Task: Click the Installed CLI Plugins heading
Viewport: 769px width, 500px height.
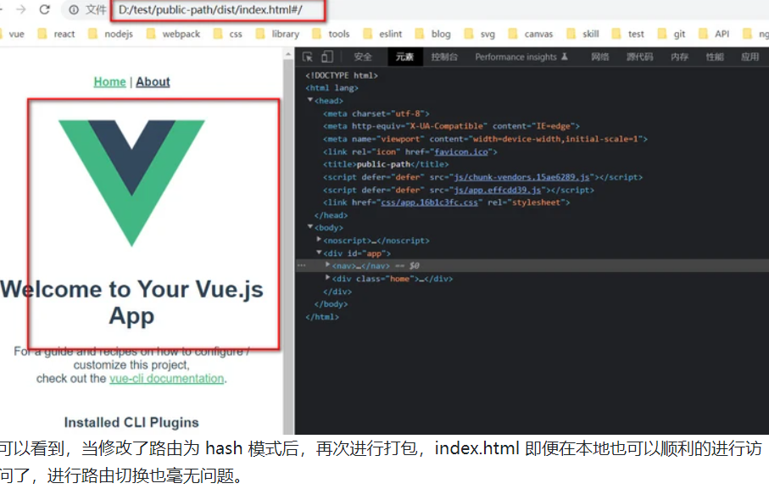Action: [x=131, y=423]
